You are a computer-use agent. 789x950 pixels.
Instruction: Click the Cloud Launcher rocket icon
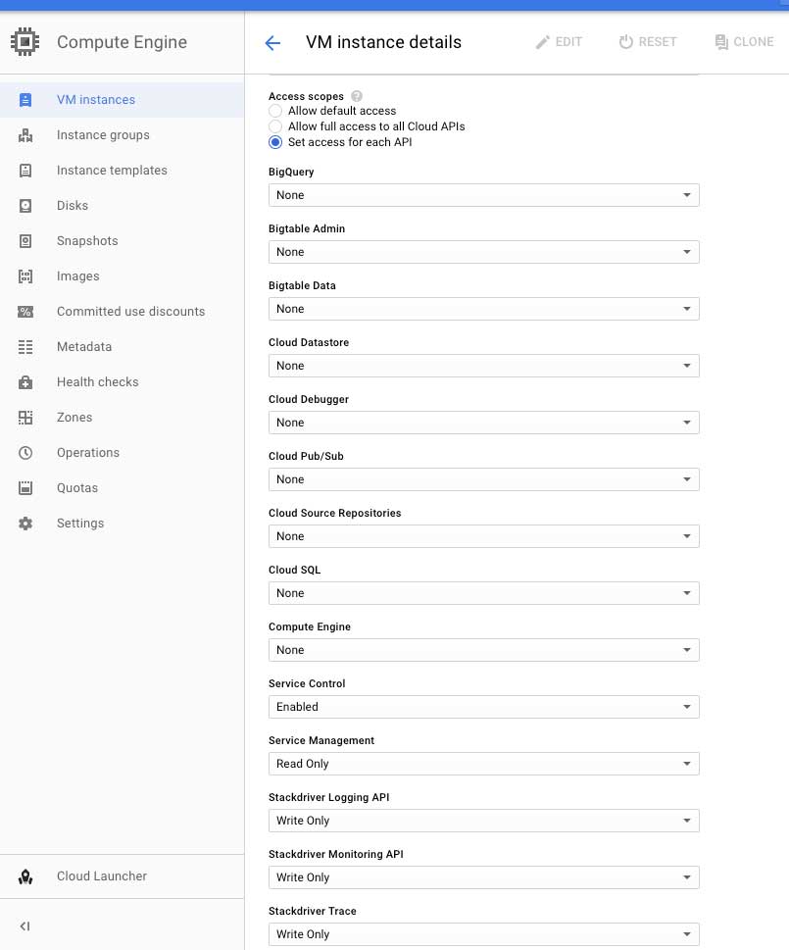pyautogui.click(x=25, y=876)
